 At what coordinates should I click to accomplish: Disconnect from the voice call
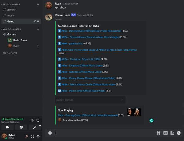coord(38,120)
